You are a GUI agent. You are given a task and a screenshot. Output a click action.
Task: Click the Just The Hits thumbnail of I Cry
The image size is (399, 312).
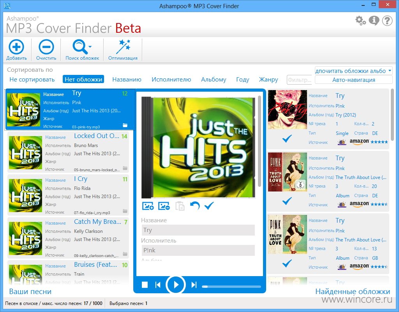[x=25, y=195]
